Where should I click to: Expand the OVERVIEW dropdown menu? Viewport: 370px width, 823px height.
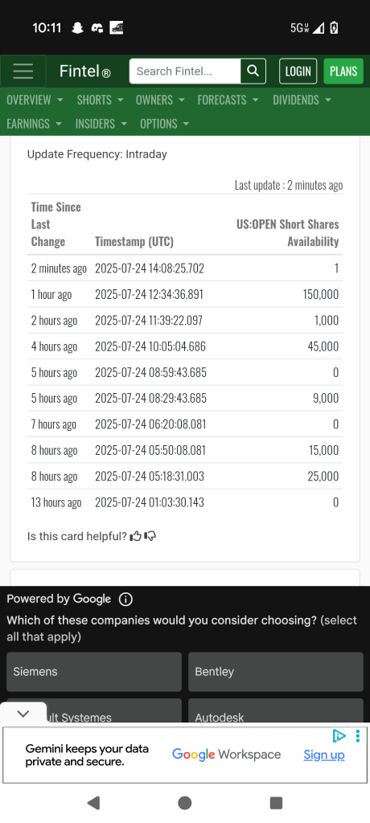(35, 100)
